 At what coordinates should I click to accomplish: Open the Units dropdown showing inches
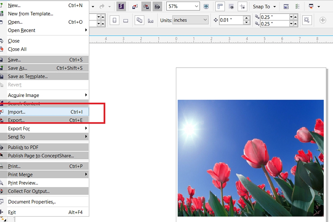click(x=190, y=20)
